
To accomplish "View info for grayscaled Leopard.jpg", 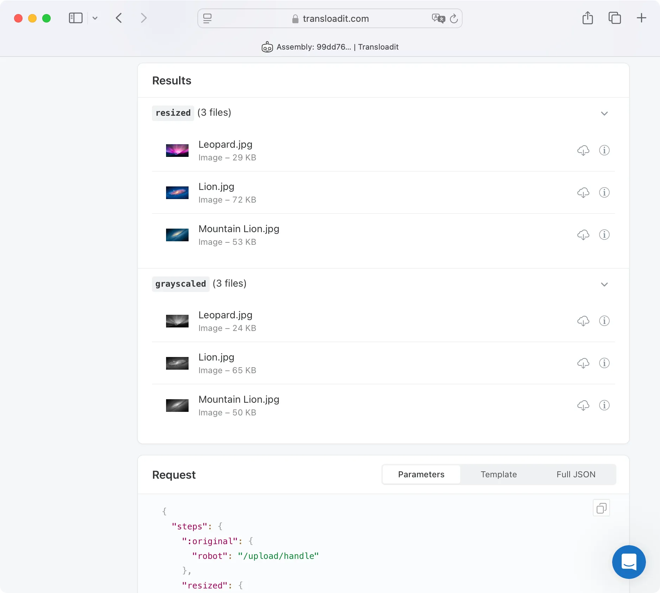I will coord(604,321).
